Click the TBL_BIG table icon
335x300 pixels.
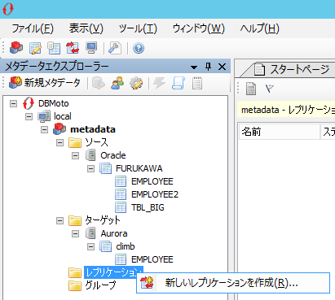point(121,207)
